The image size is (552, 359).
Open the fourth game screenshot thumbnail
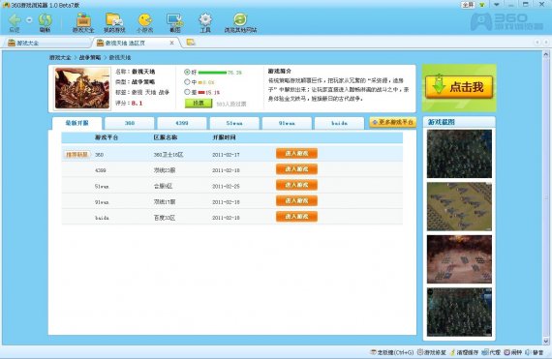[459, 312]
